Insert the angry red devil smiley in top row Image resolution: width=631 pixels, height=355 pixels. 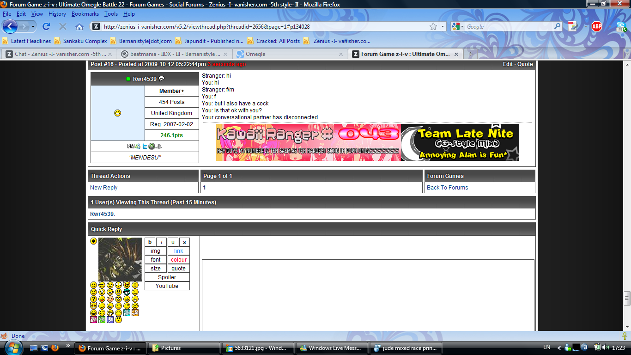127,285
